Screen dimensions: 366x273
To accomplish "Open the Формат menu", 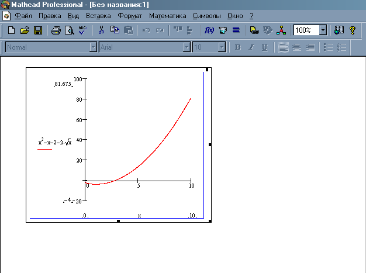I will click(130, 16).
